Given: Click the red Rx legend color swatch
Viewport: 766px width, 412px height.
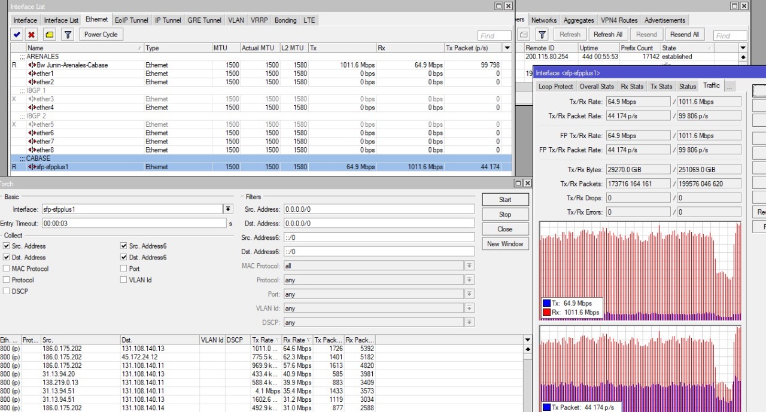Looking at the screenshot, I should click(547, 312).
